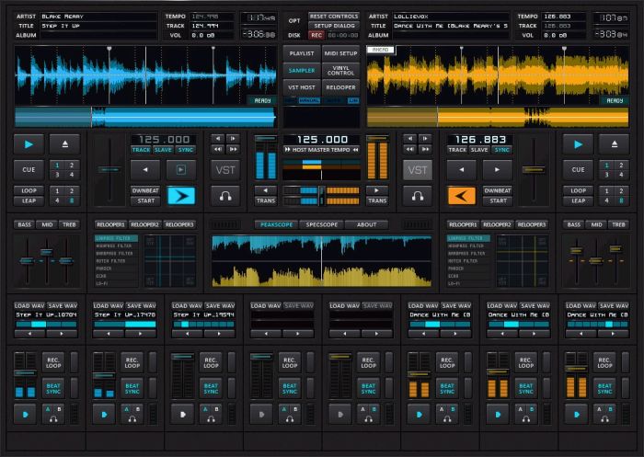Click the right deck headphone monitor icon
The width and height of the screenshot is (644, 457).
pyautogui.click(x=418, y=196)
